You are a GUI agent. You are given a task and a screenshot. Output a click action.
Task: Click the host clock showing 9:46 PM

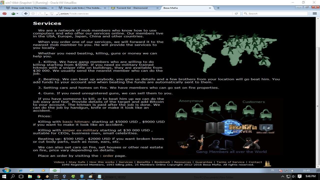(x=310, y=176)
